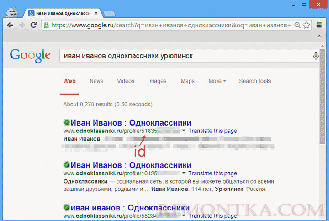Screen dimensions: 329x221
Task: Expand dropdown arrow next to profile/10425 URL
Action: click(x=184, y=173)
